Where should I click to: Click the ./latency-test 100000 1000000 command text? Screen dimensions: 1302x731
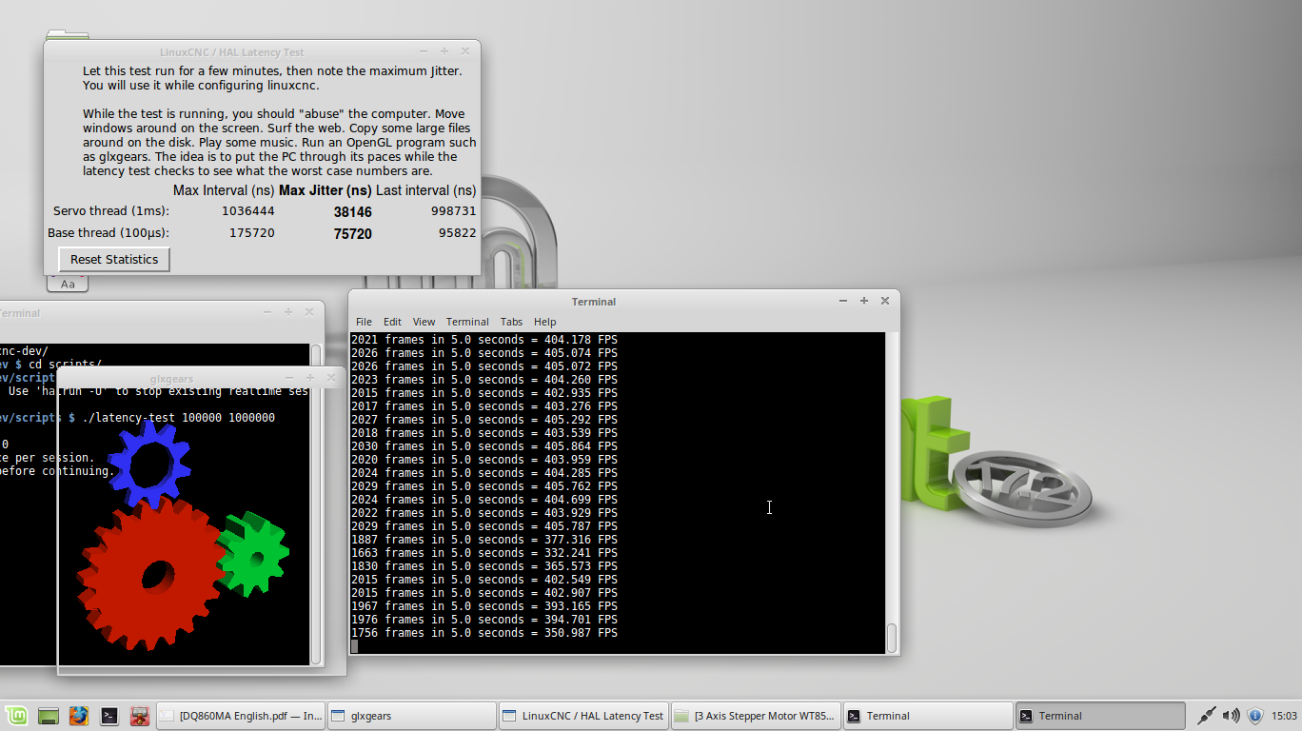point(179,418)
